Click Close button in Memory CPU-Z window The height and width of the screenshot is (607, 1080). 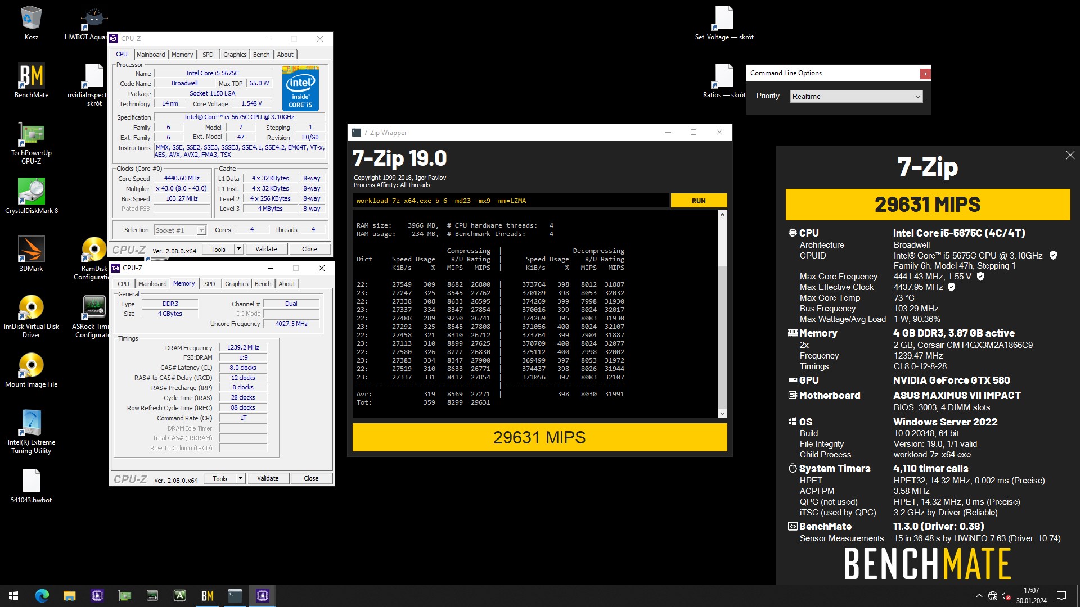pos(311,478)
